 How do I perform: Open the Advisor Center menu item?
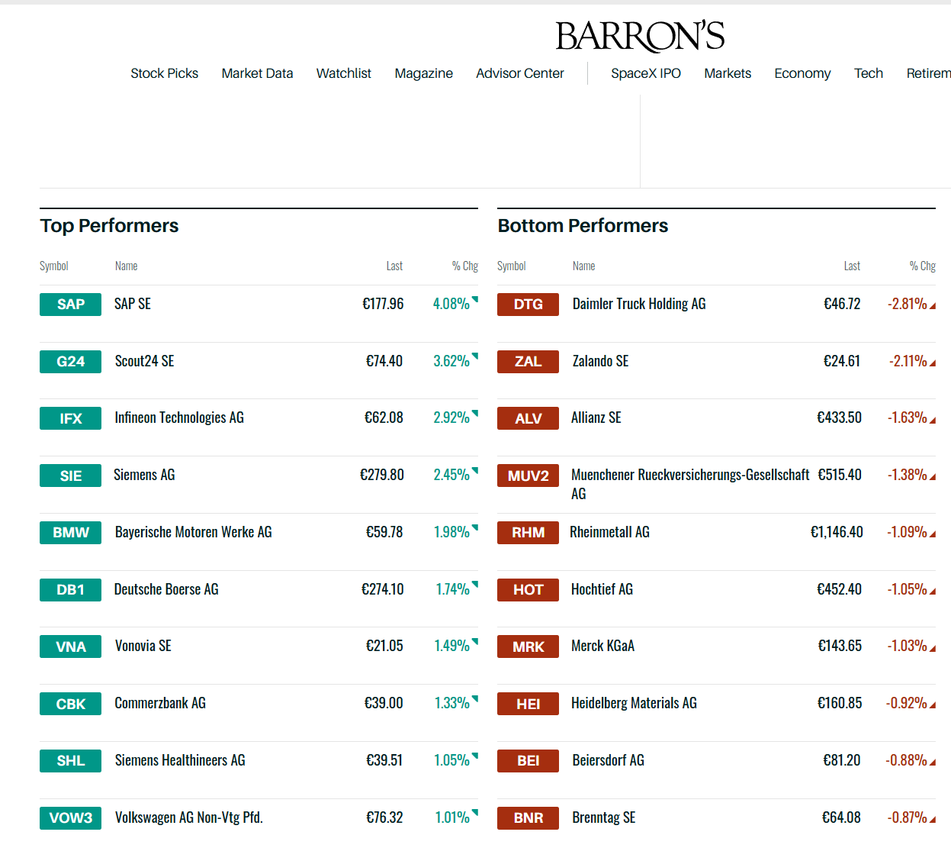[x=520, y=73]
